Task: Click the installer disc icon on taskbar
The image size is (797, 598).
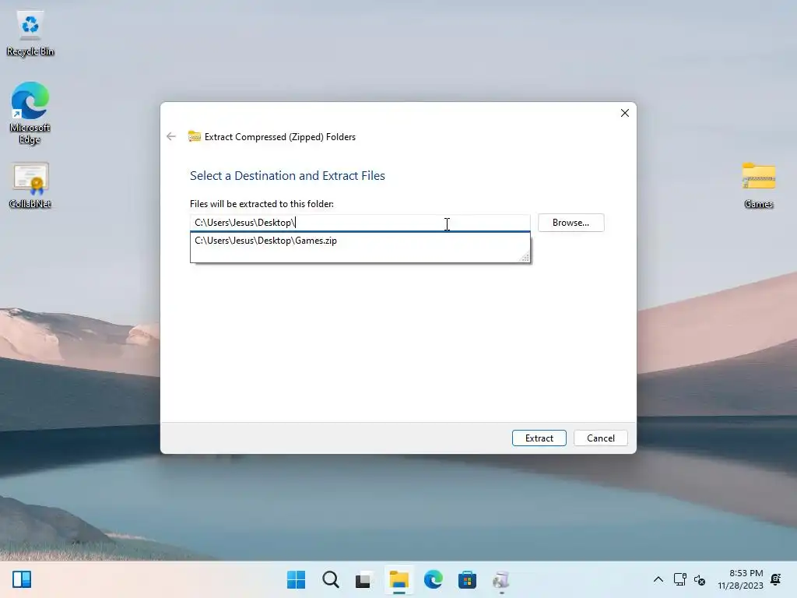Action: 501,579
